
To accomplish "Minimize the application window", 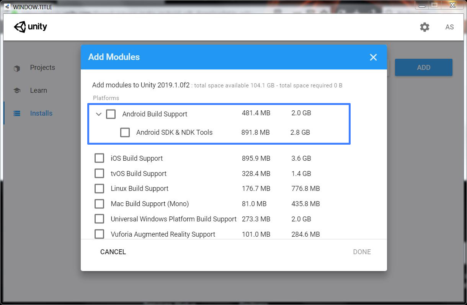I will (x=422, y=5).
